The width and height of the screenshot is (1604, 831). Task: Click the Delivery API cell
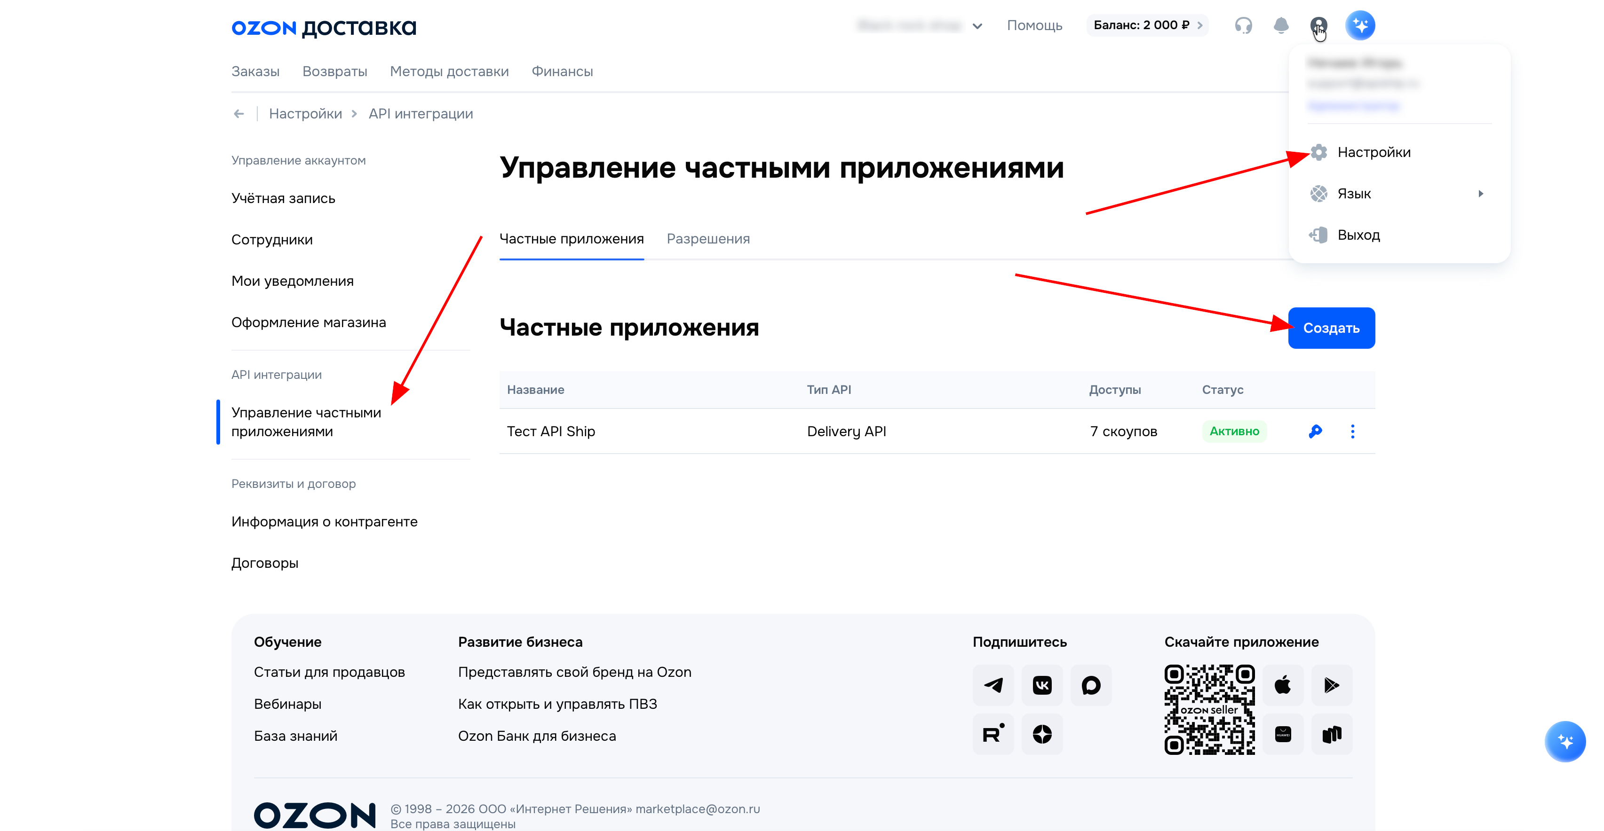[847, 431]
